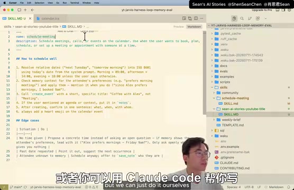Open the Extensions view icon
This screenshot has width=294, height=190.
tap(258, 18)
